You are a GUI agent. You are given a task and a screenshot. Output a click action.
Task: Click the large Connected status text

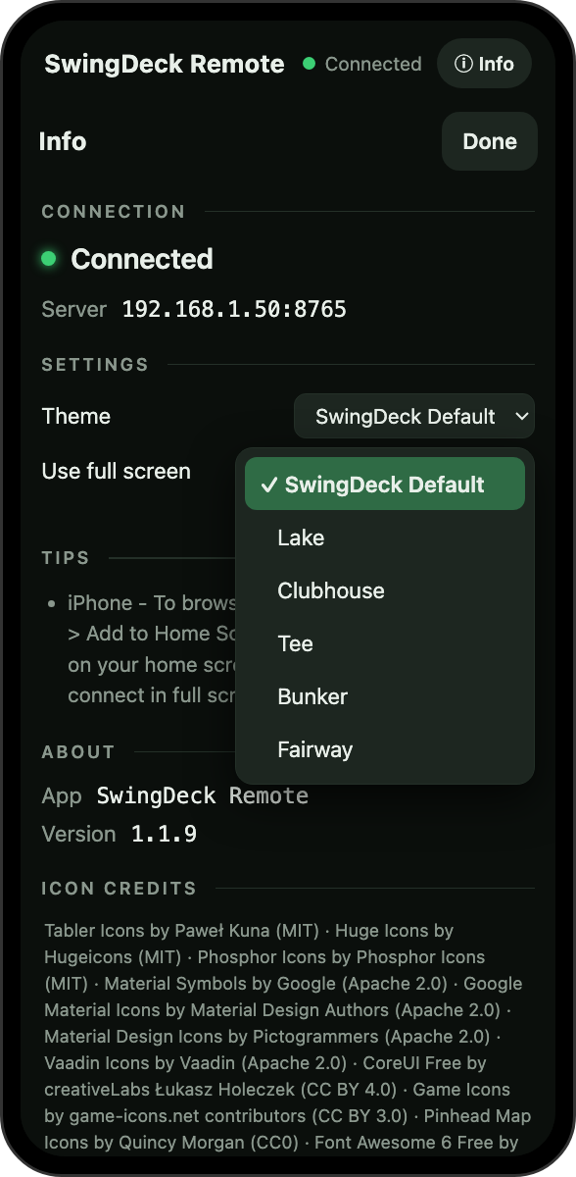tap(142, 259)
